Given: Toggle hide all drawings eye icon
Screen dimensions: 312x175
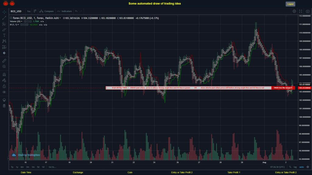Looking at the screenshot, I should point(4,92).
